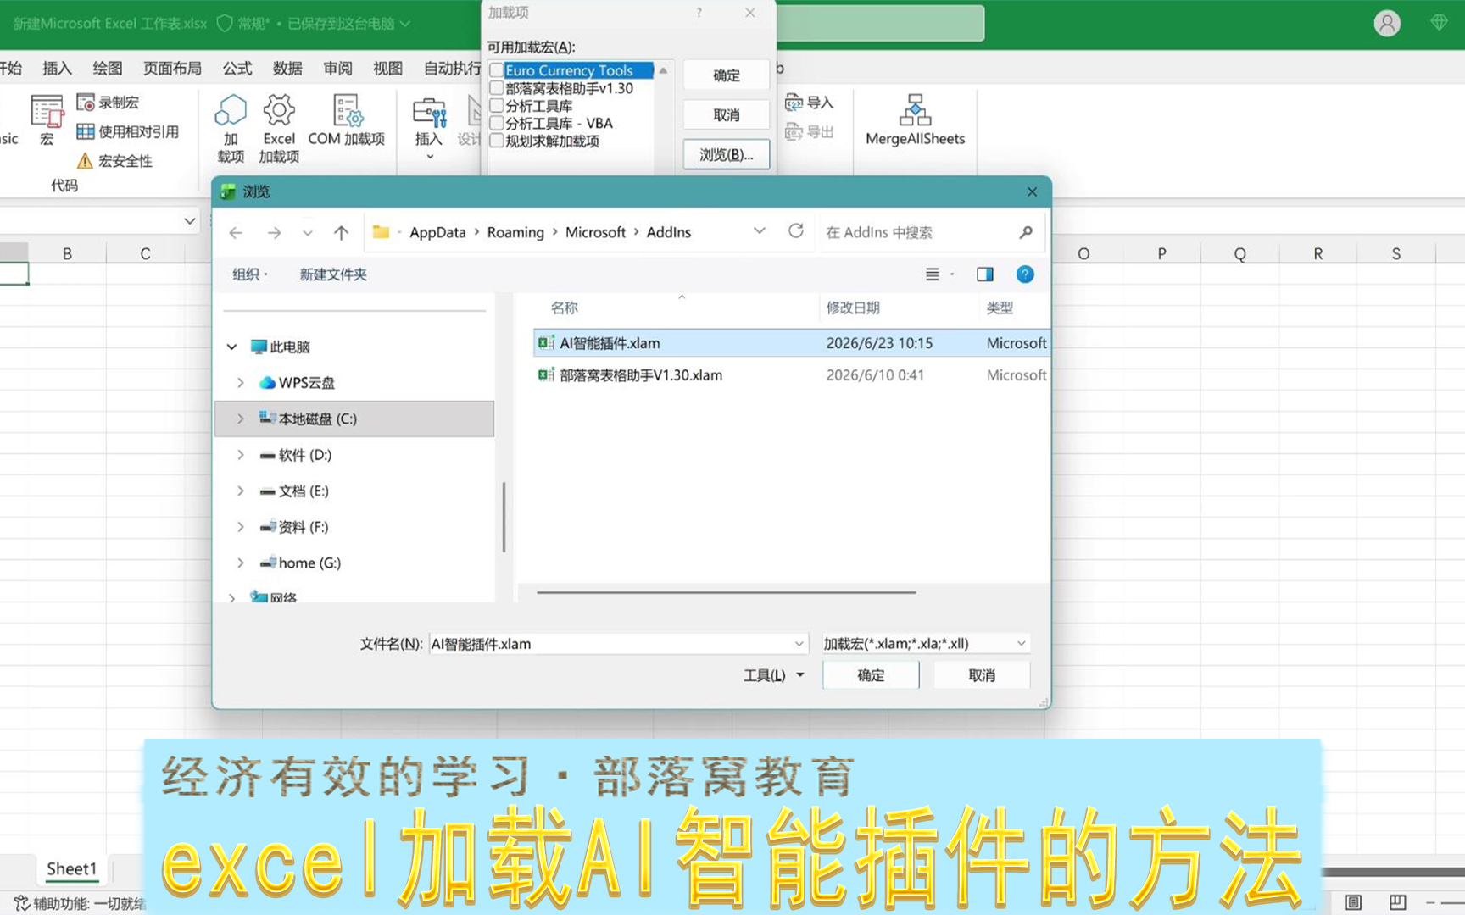This screenshot has width=1465, height=915.
Task: Open file type filter dropdown
Action: [x=1021, y=644]
